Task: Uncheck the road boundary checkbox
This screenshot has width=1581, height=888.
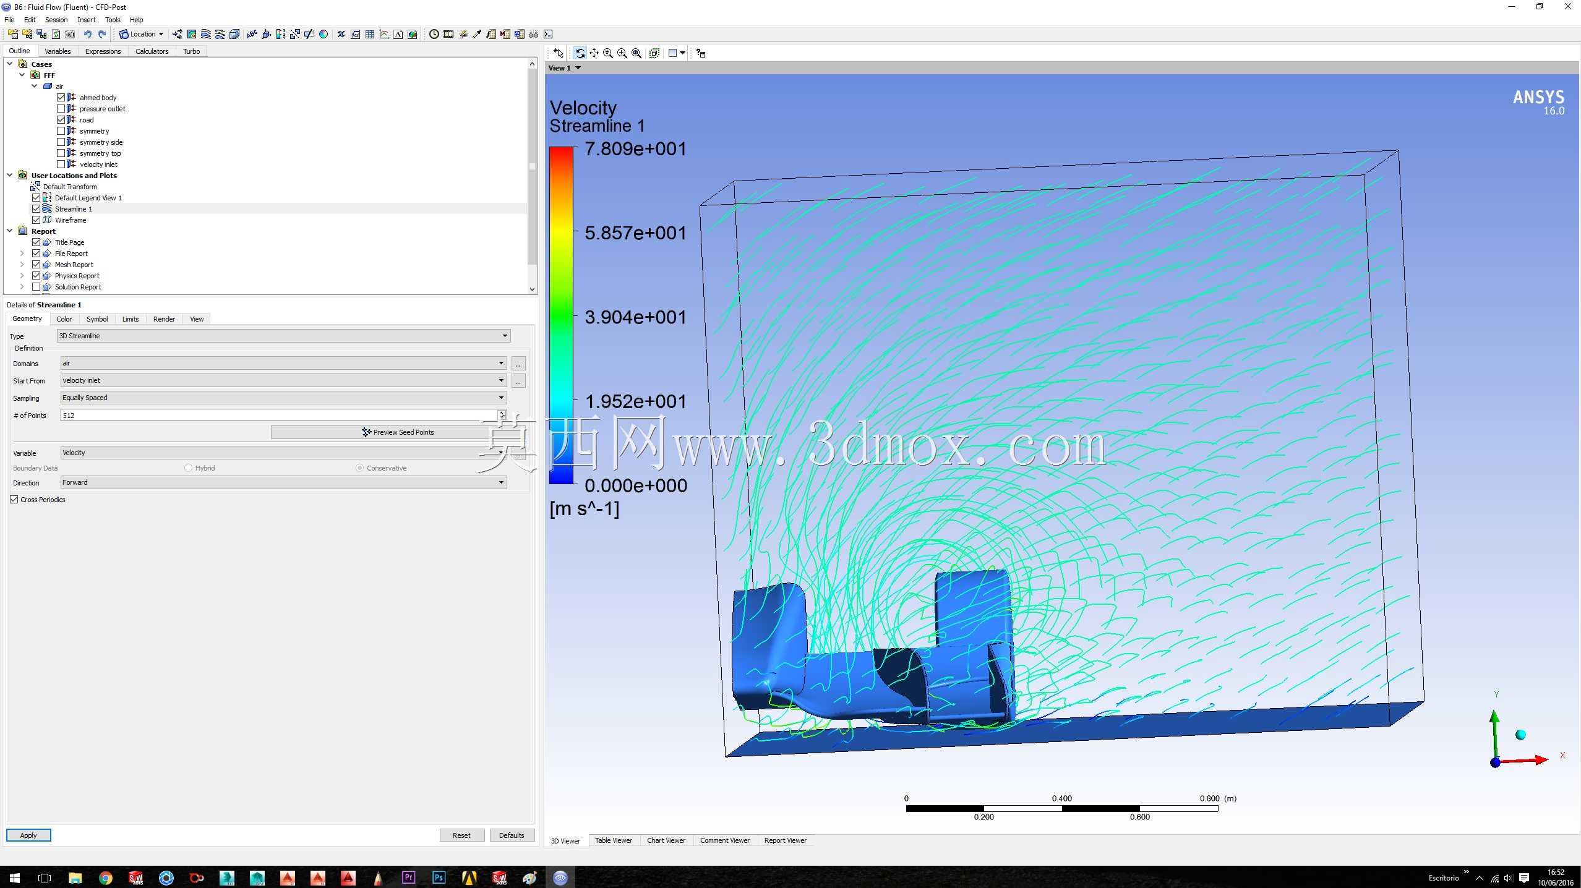Action: tap(61, 120)
